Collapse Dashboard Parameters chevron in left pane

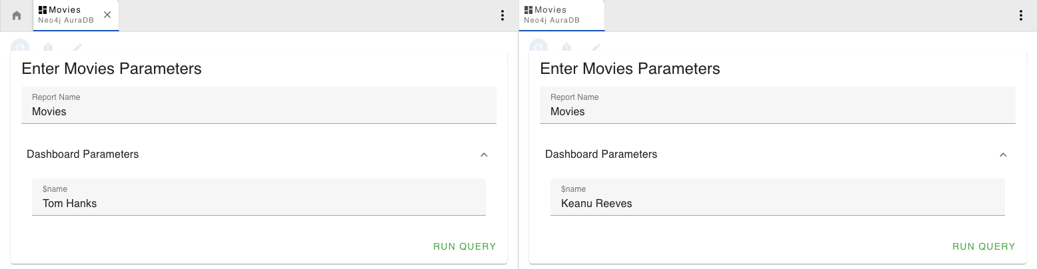pyautogui.click(x=484, y=154)
